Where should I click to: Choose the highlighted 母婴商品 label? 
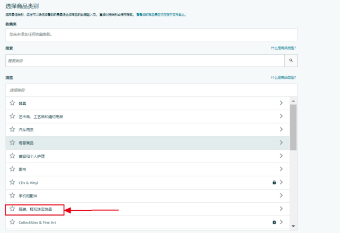click(26, 143)
